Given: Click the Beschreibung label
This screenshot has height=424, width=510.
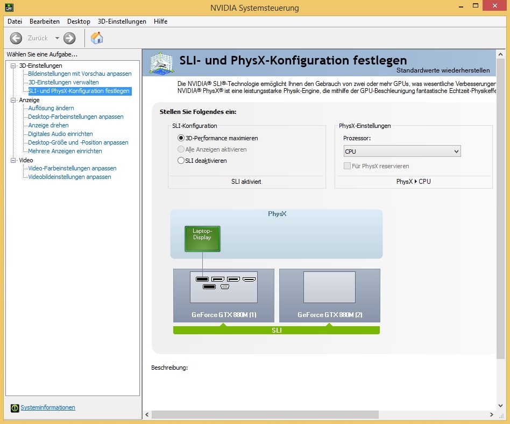Looking at the screenshot, I should click(169, 368).
